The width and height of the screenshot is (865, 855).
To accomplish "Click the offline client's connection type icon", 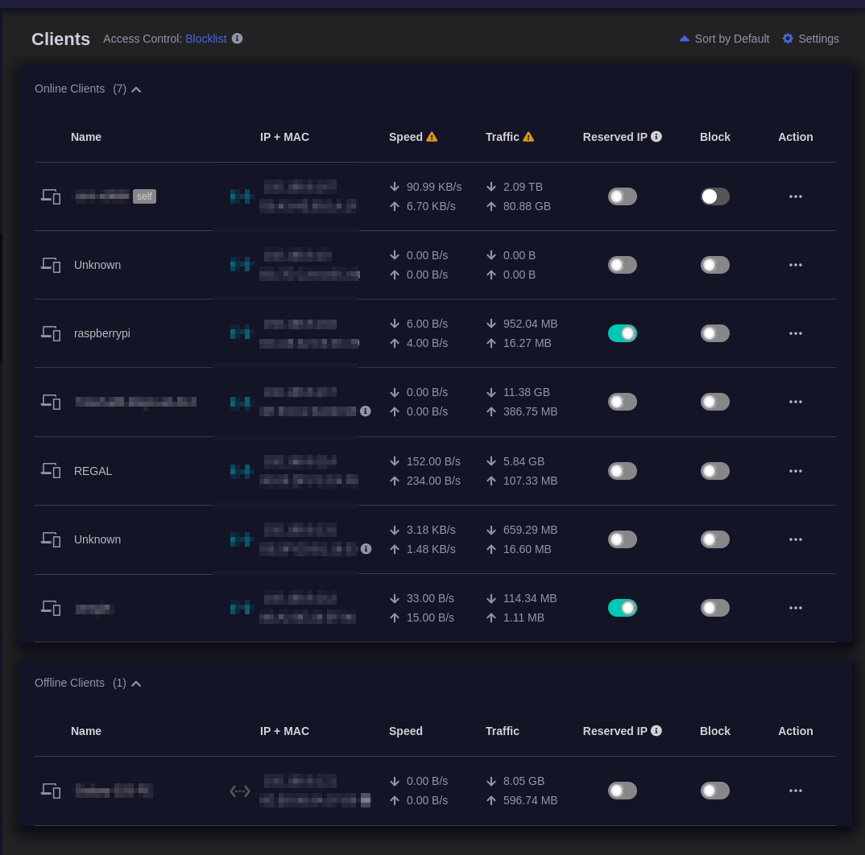I will pyautogui.click(x=240, y=791).
